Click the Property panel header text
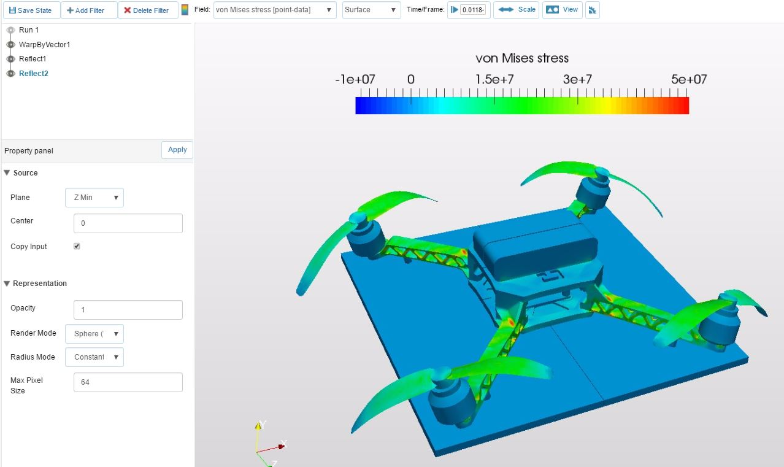 tap(29, 150)
